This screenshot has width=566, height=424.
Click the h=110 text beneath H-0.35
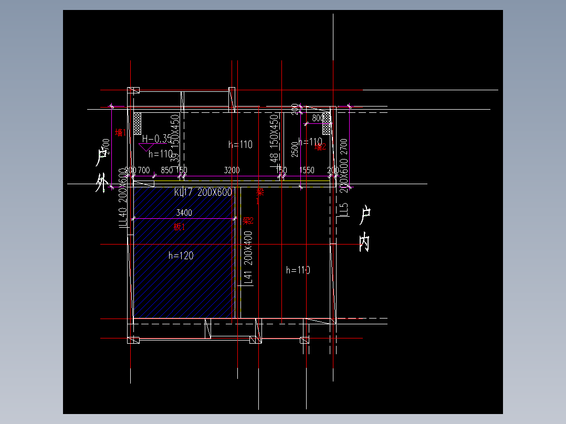click(x=161, y=154)
